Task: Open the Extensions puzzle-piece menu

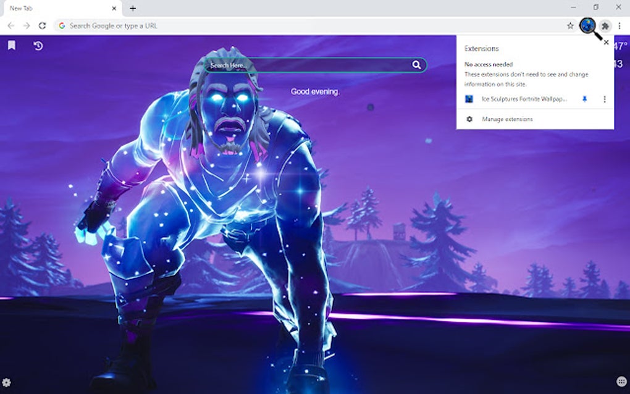Action: click(x=605, y=26)
